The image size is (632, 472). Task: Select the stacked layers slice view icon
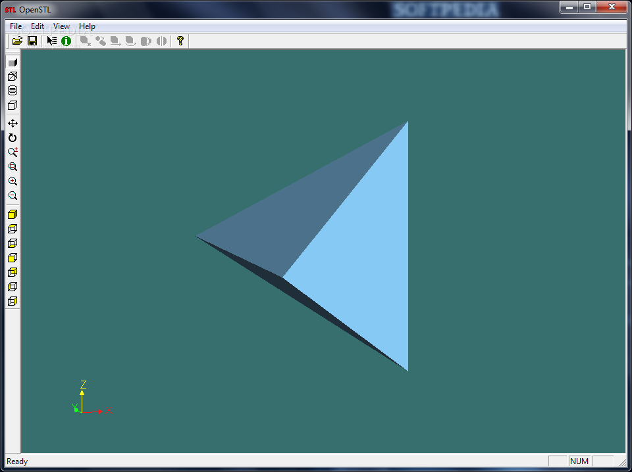[13, 91]
